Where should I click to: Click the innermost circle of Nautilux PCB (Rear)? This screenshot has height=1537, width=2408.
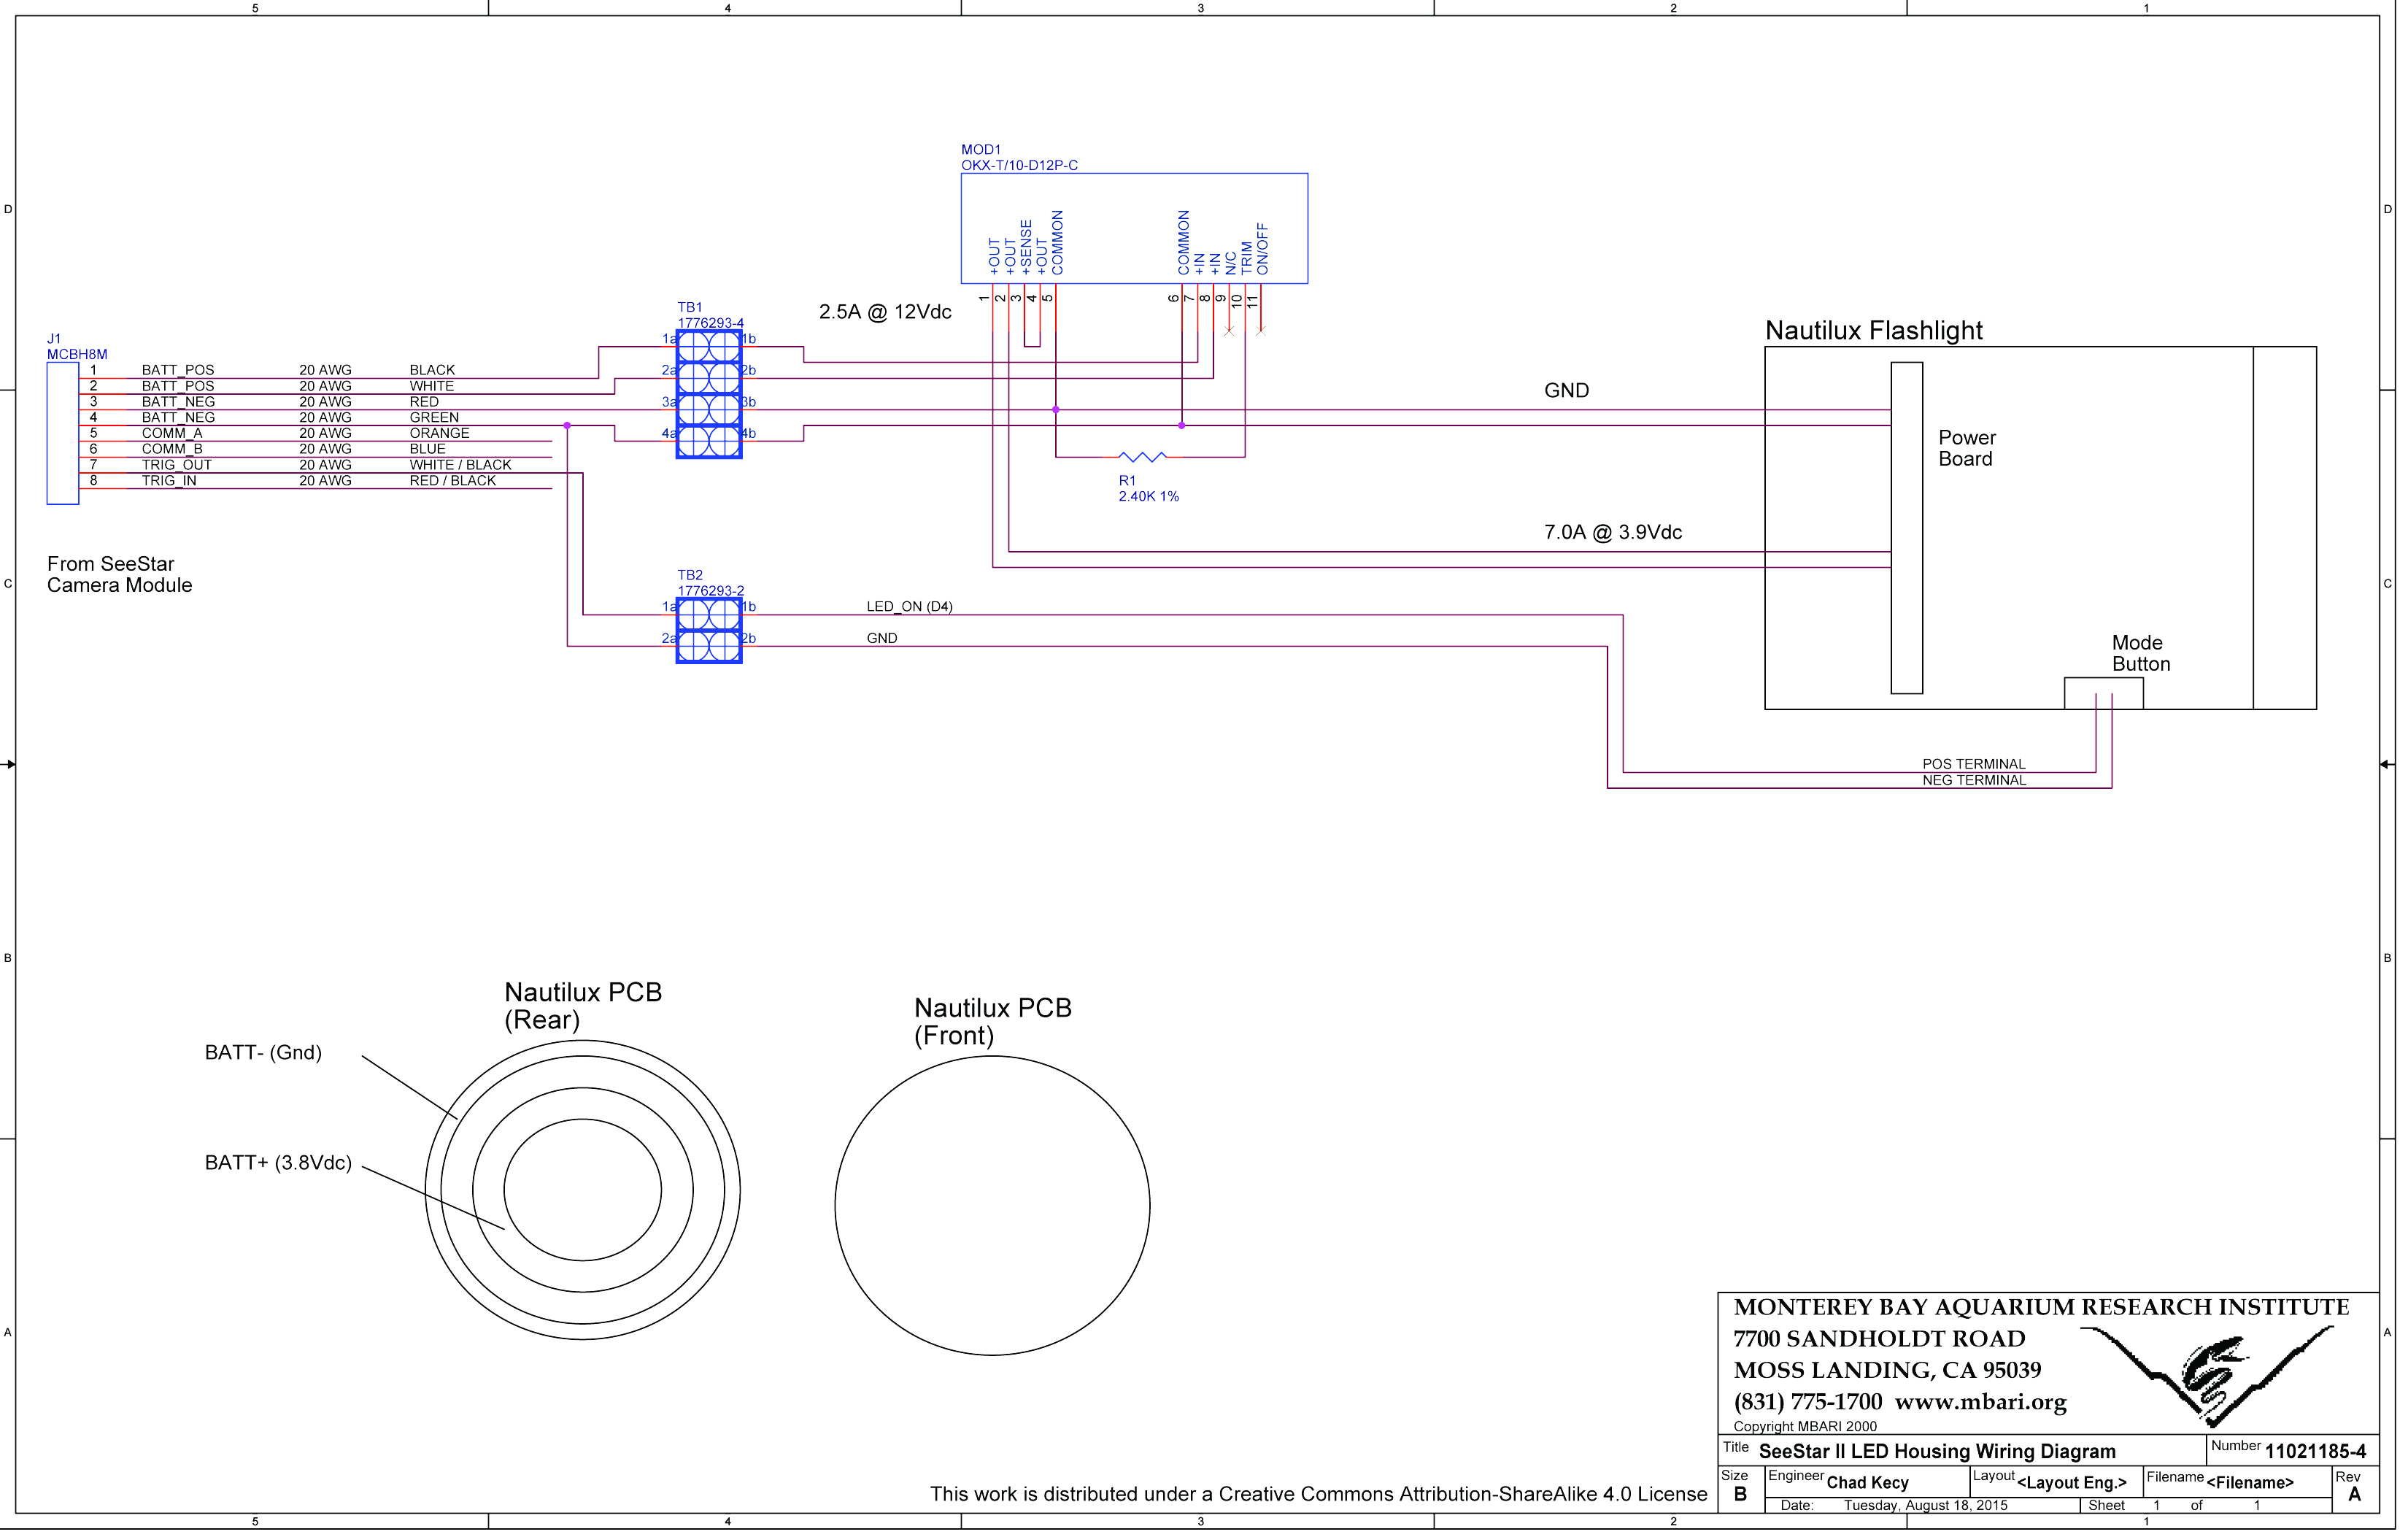click(x=583, y=1189)
